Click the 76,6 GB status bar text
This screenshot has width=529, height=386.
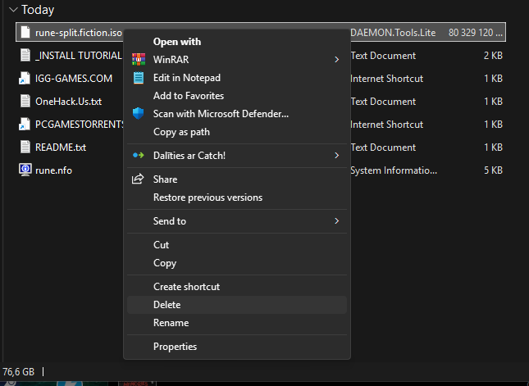point(19,372)
